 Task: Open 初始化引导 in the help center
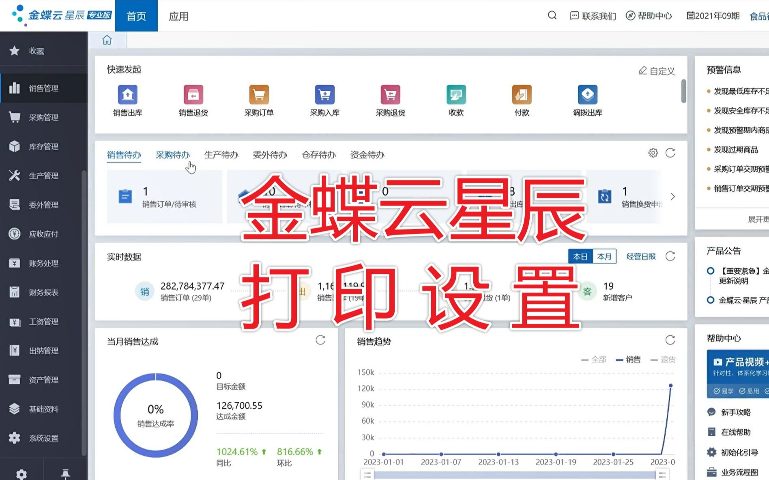(x=732, y=452)
